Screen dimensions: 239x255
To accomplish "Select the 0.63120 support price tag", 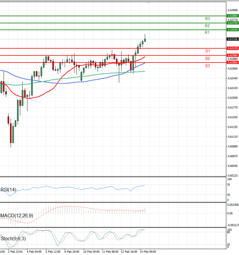I will click(233, 48).
